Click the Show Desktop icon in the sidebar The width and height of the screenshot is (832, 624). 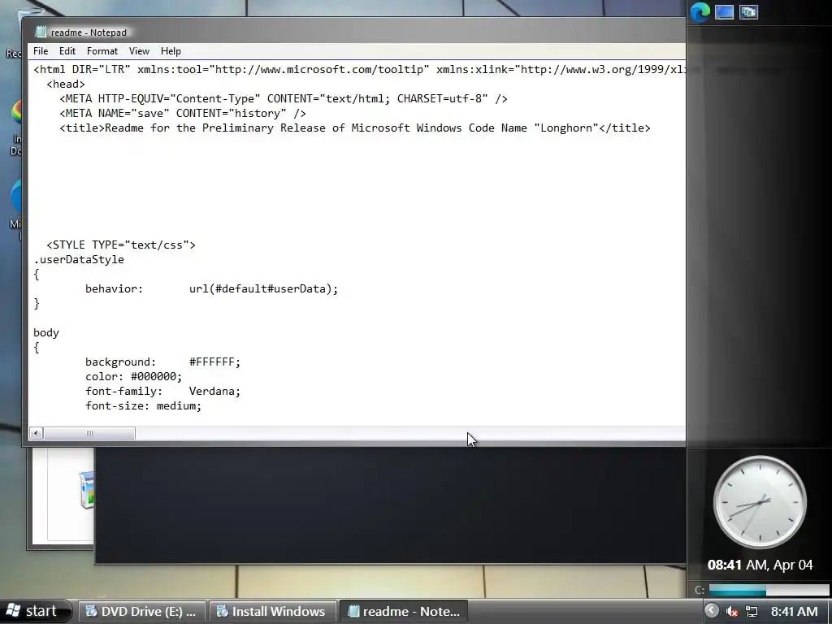(x=724, y=12)
